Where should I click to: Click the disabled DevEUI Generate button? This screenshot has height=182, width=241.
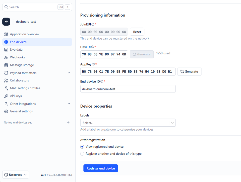pyautogui.click(x=142, y=54)
